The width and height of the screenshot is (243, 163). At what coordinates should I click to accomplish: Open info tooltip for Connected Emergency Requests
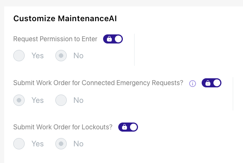point(193,84)
